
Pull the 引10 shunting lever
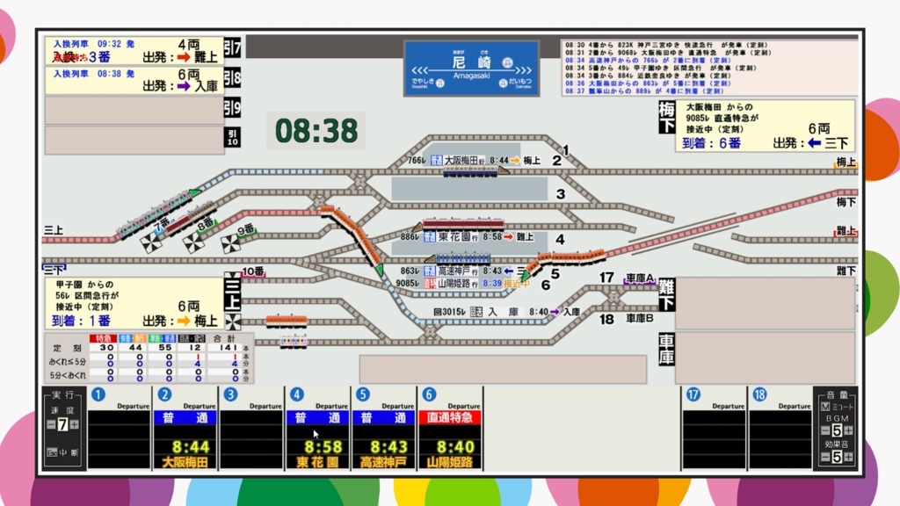pos(230,134)
